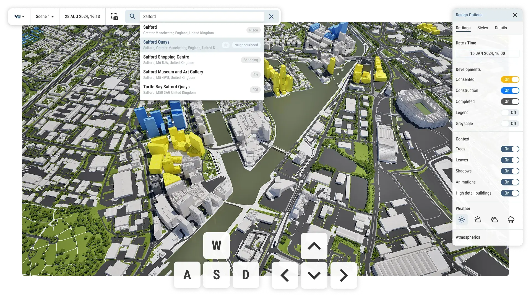Click the 28 AUG 2024, 16:13 date

82,17
